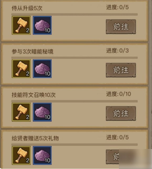
Task: Select the 技能符文召唤10次 quest title
Action: pyautogui.click(x=34, y=95)
